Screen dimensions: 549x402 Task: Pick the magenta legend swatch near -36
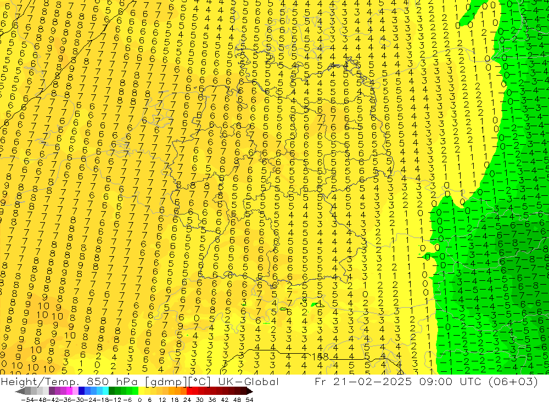click(x=69, y=391)
